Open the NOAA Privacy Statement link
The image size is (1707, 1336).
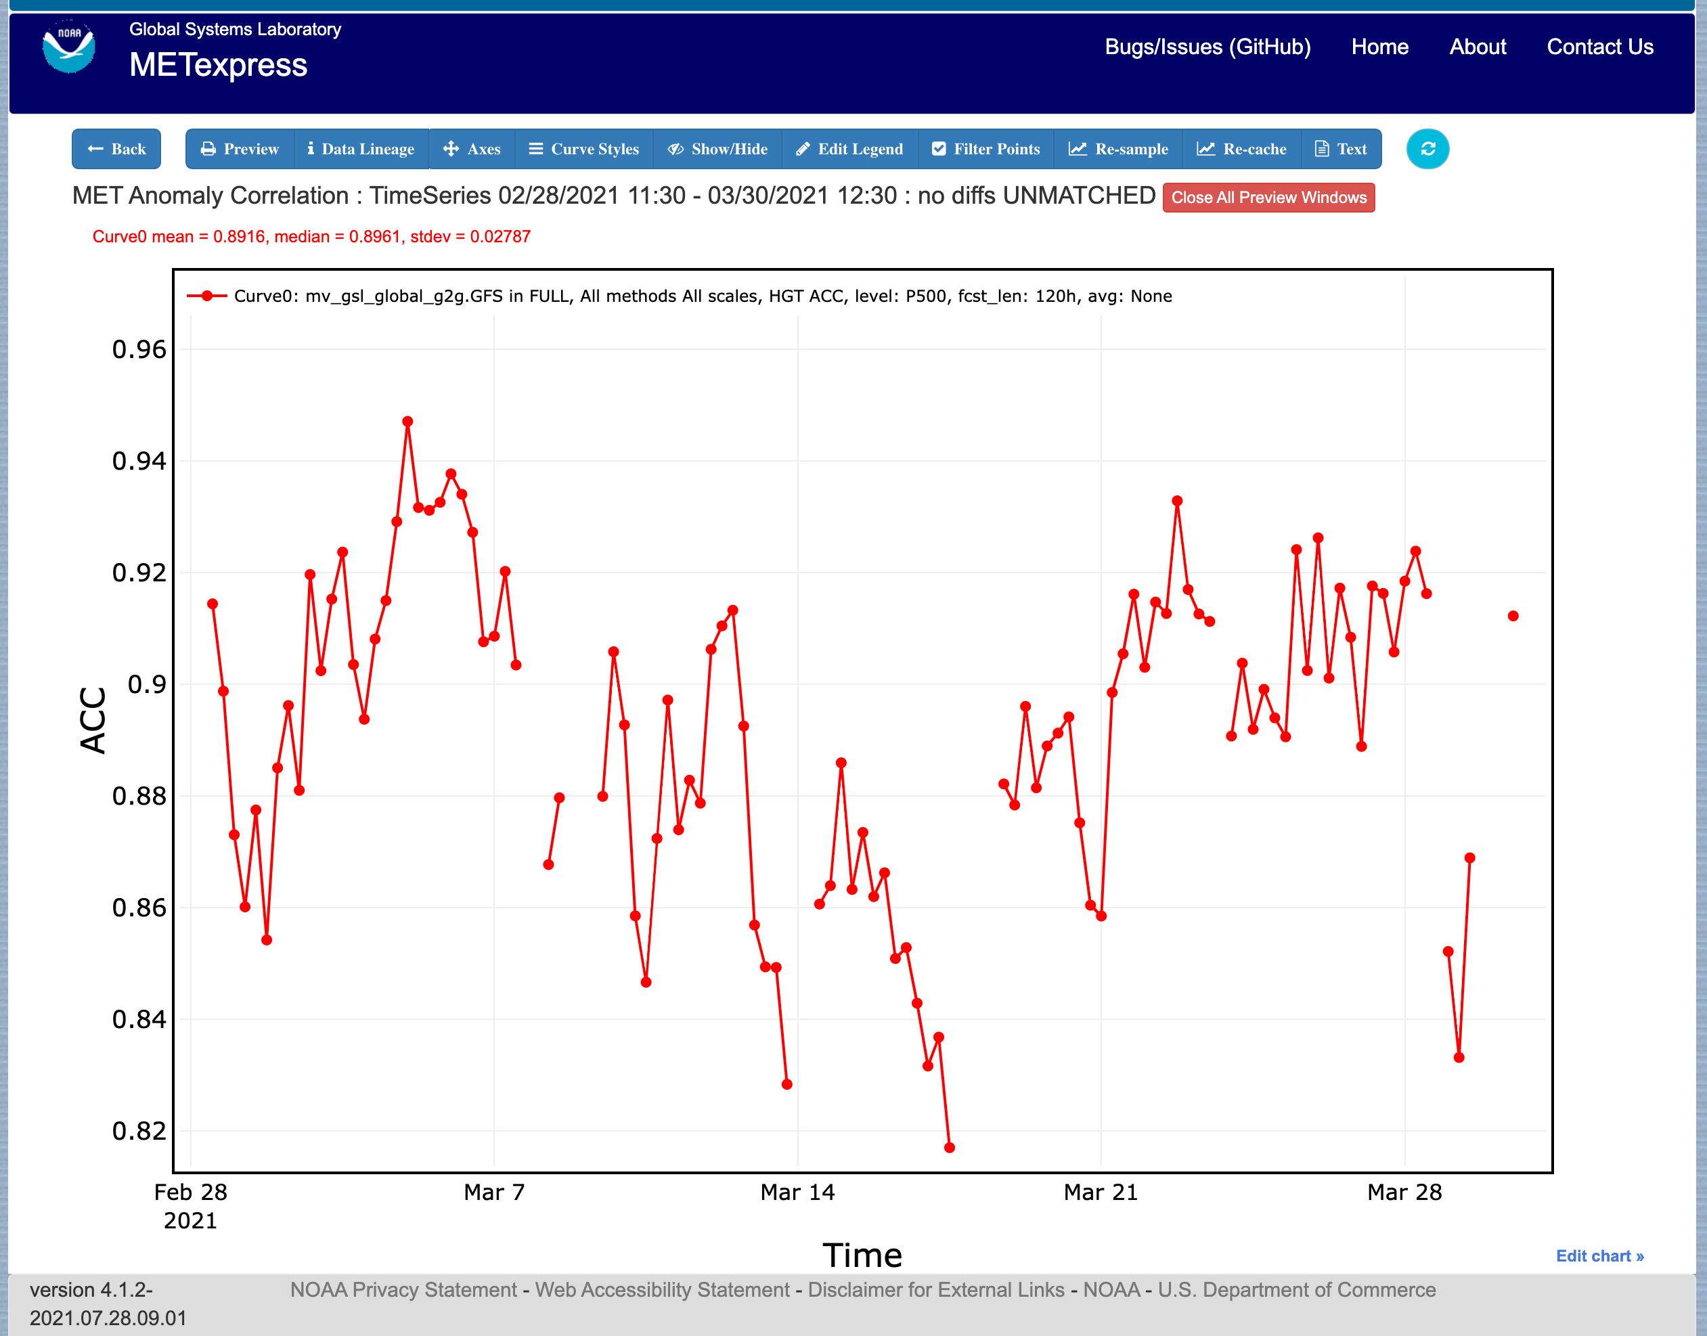point(403,1289)
